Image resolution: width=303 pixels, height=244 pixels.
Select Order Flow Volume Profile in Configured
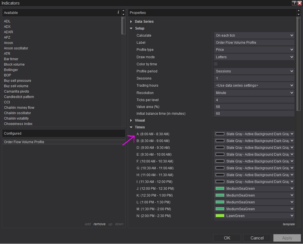24,142
